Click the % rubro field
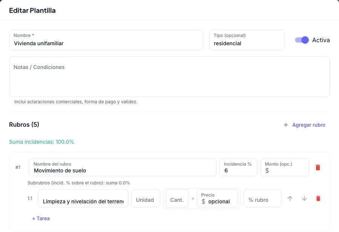339x232 pixels. (263, 198)
